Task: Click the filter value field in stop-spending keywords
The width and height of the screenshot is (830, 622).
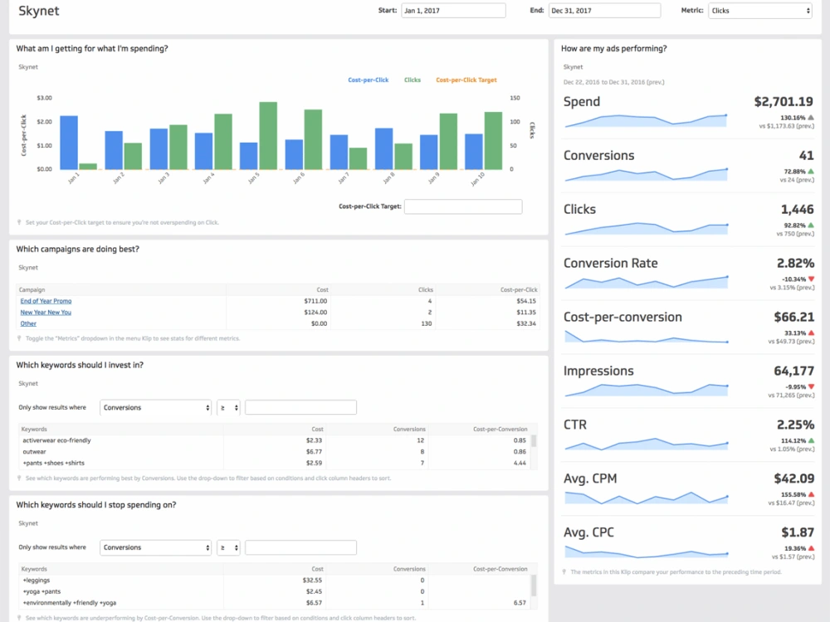Action: coord(300,547)
